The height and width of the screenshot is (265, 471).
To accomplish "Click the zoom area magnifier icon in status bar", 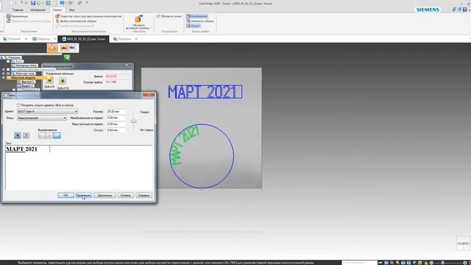I will coord(392,263).
